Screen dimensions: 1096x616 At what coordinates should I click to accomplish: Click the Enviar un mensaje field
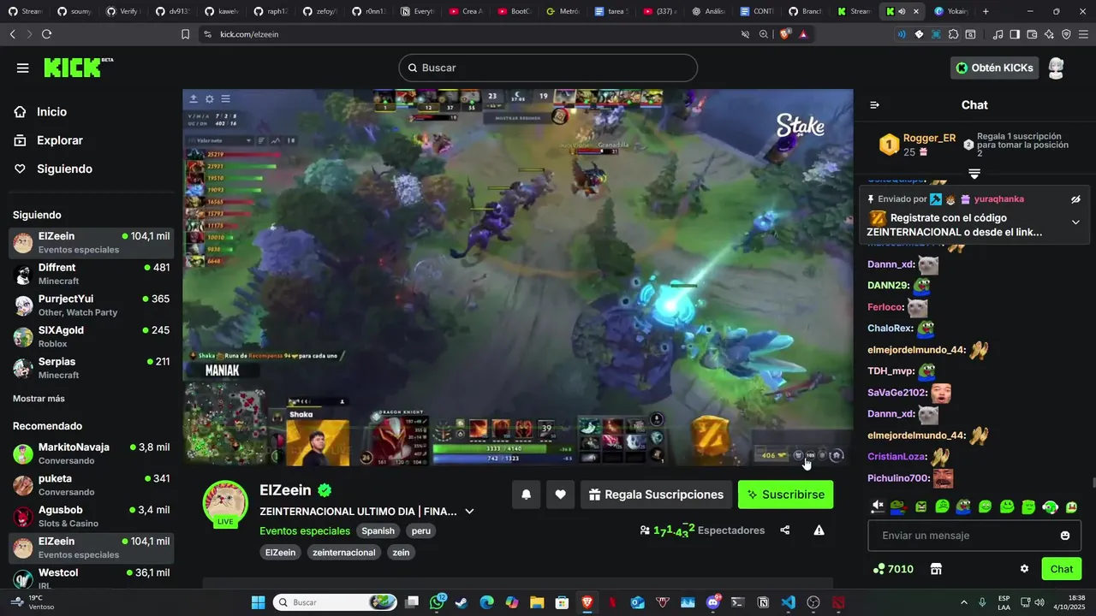tap(974, 536)
